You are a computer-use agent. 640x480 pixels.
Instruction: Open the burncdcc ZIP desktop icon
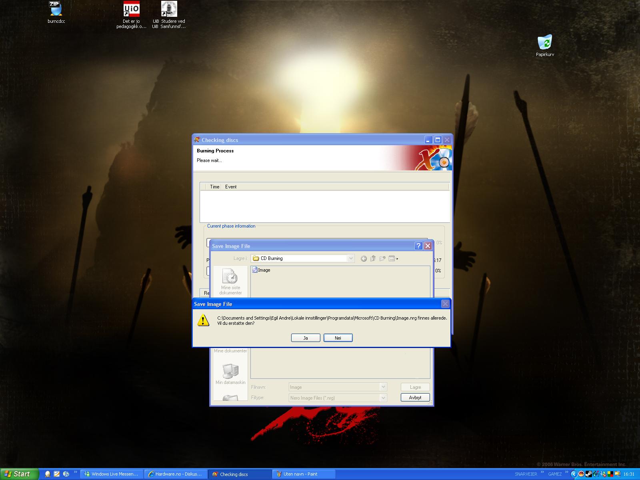point(56,12)
